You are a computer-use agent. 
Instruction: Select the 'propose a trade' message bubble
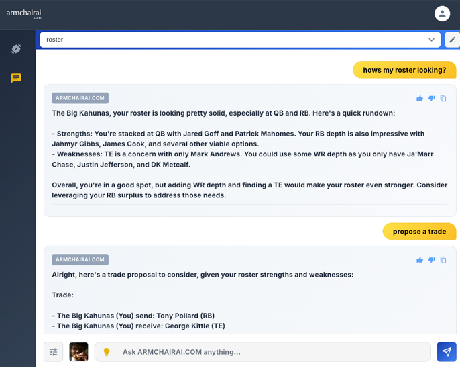pyautogui.click(x=419, y=232)
